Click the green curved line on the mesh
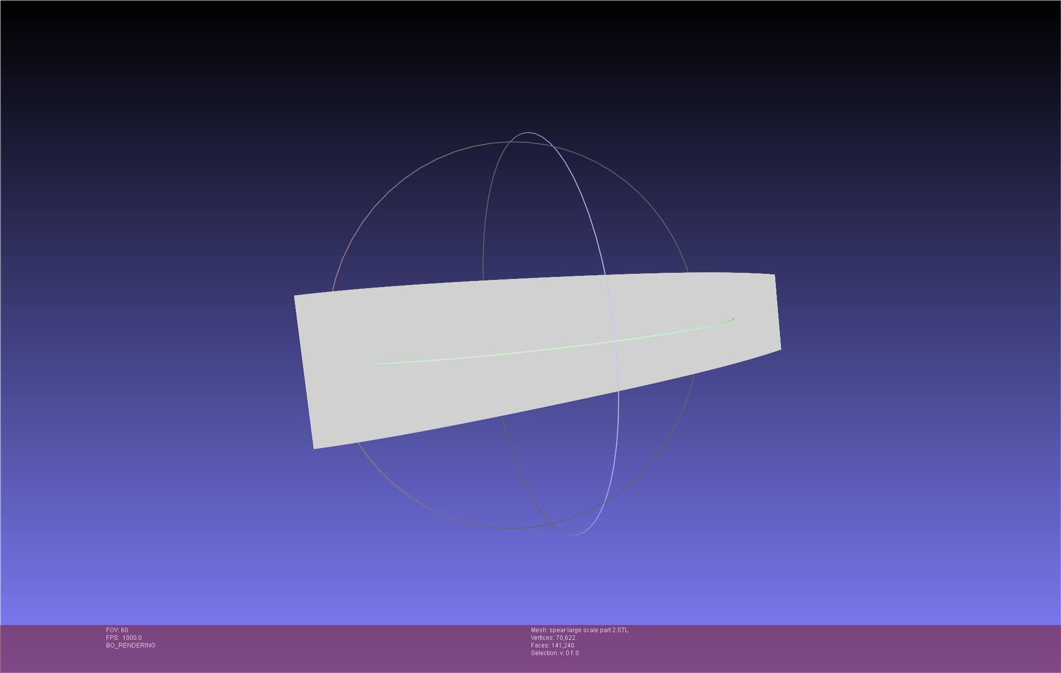Screen dimensions: 1061x673 [x=553, y=349]
